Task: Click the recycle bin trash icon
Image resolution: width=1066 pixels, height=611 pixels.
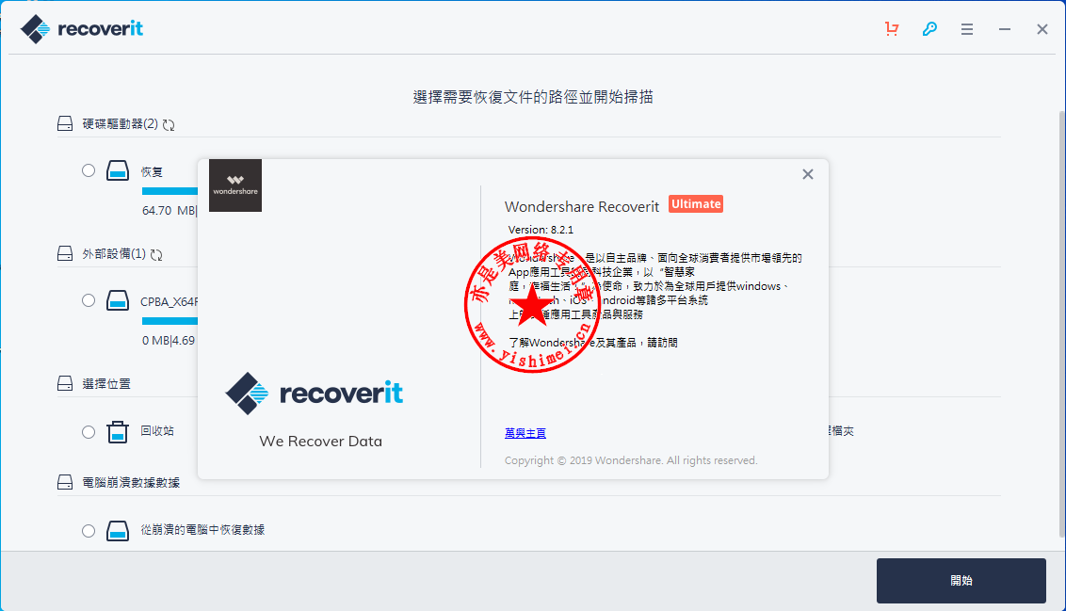Action: coord(118,431)
